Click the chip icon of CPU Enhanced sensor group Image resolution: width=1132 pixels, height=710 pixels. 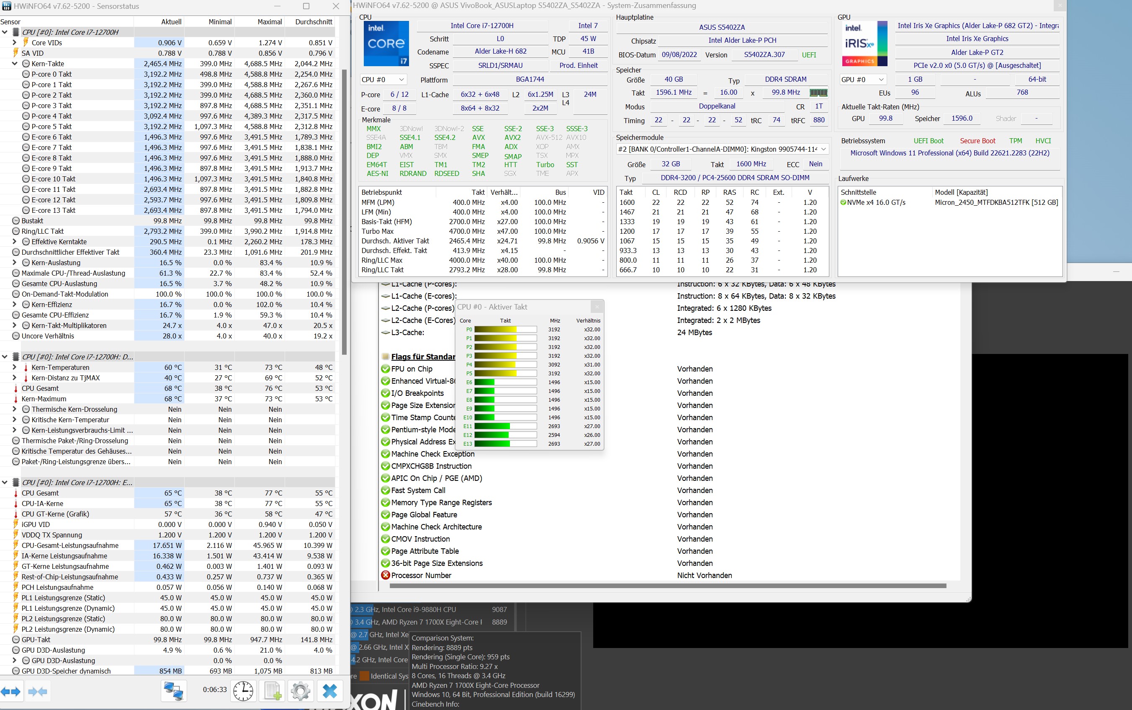(15, 482)
